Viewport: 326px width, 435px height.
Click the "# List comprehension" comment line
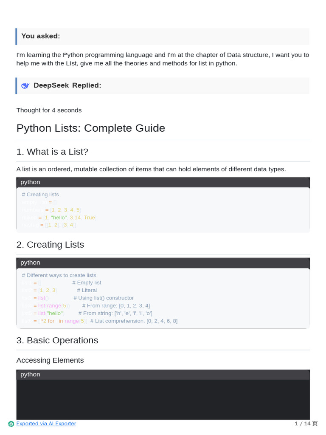(x=134, y=321)
